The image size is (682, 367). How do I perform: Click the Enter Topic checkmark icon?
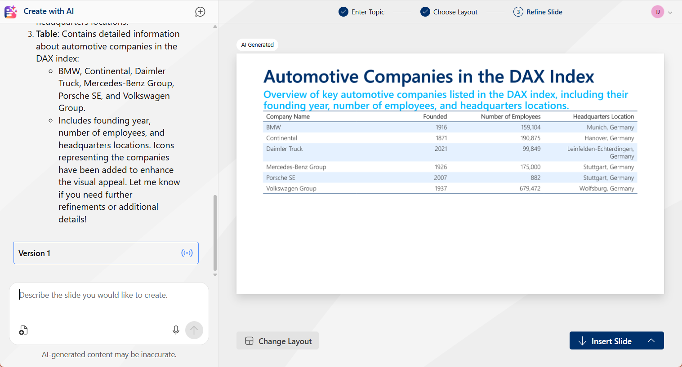click(x=343, y=12)
